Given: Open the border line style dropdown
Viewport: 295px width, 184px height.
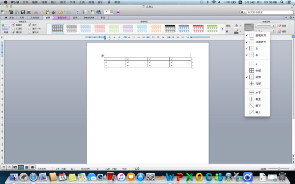Looking at the screenshot, I should [x=265, y=26].
